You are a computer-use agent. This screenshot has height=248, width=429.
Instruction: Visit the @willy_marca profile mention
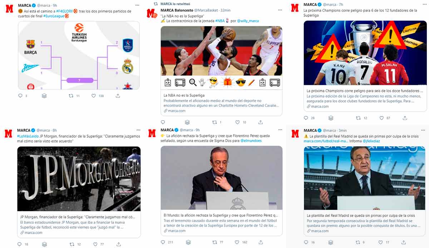click(248, 21)
